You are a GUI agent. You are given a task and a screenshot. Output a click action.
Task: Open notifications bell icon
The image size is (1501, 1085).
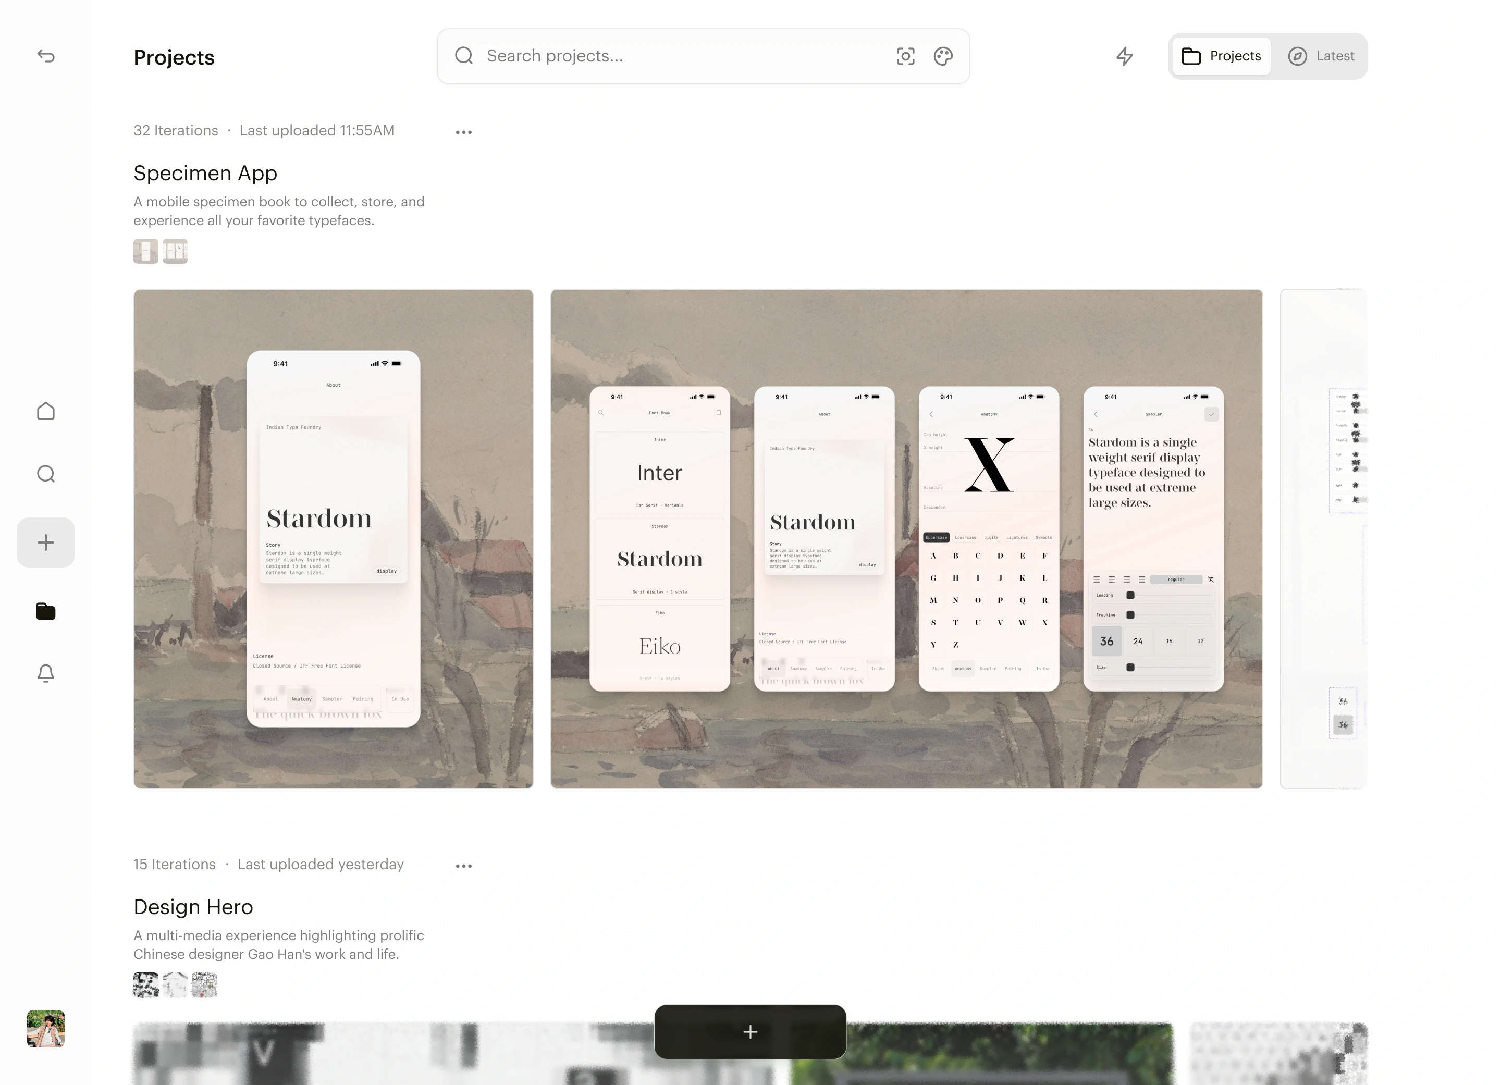pos(46,673)
